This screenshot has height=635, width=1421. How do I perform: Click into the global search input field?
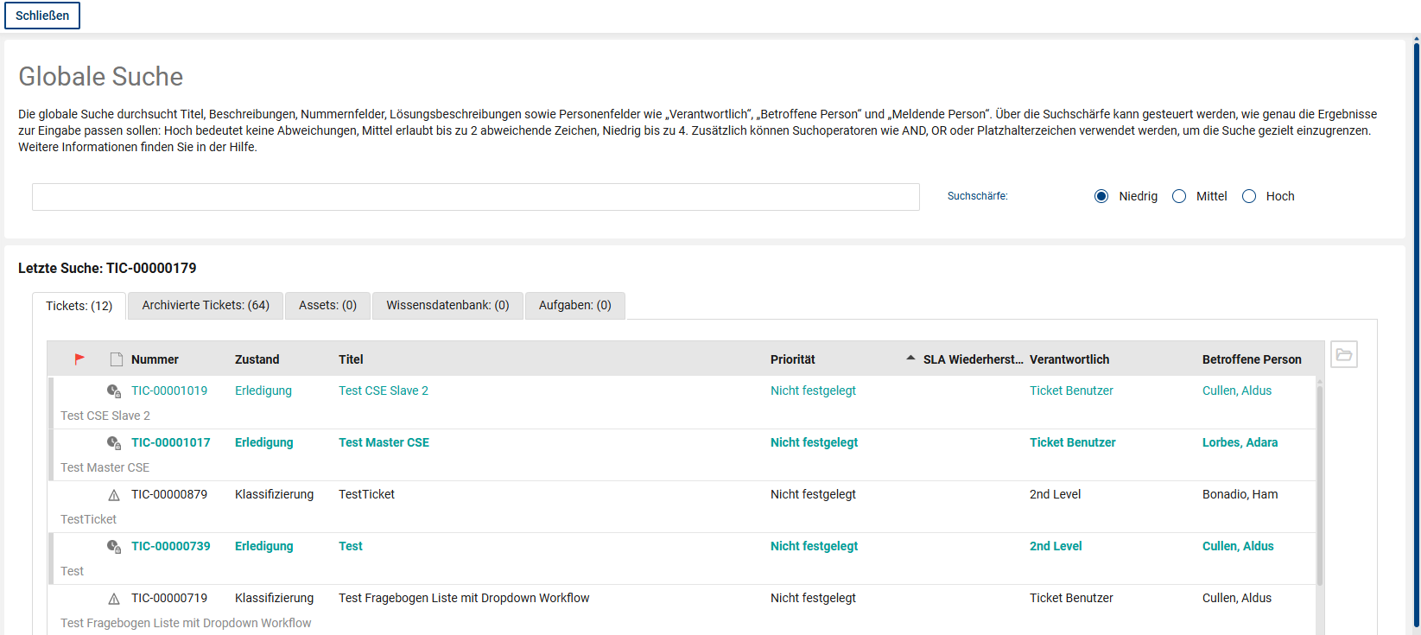(x=475, y=197)
